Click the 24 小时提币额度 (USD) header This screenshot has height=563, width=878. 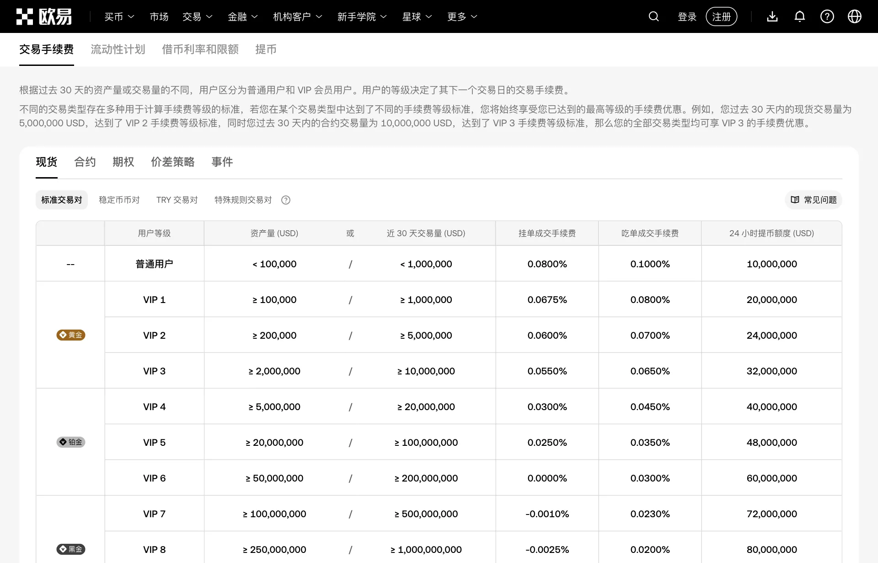[x=772, y=233]
